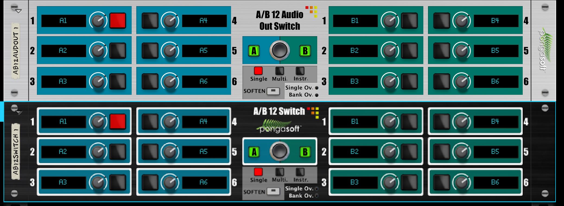Toggle B6 square button on Audio Out Switch
Viewport: 564px width, 206px height.
point(442,81)
